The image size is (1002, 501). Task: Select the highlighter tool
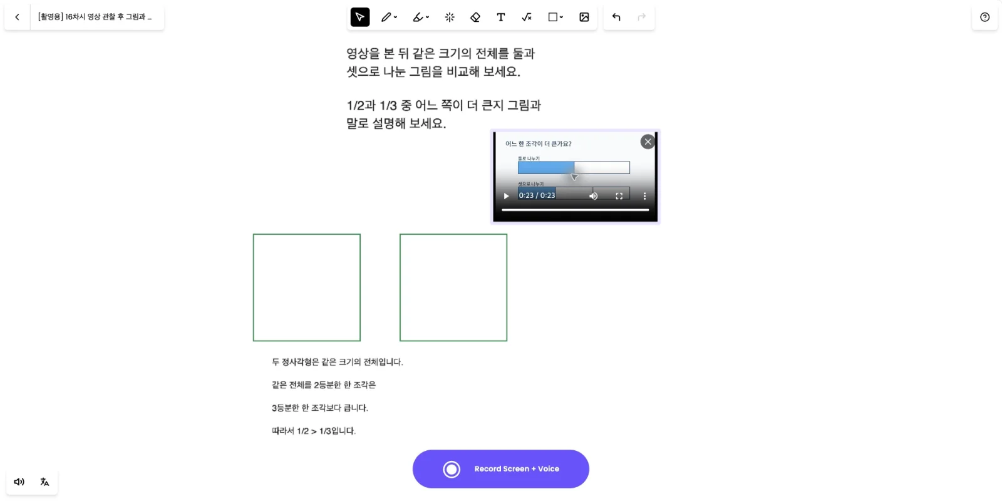click(x=418, y=17)
